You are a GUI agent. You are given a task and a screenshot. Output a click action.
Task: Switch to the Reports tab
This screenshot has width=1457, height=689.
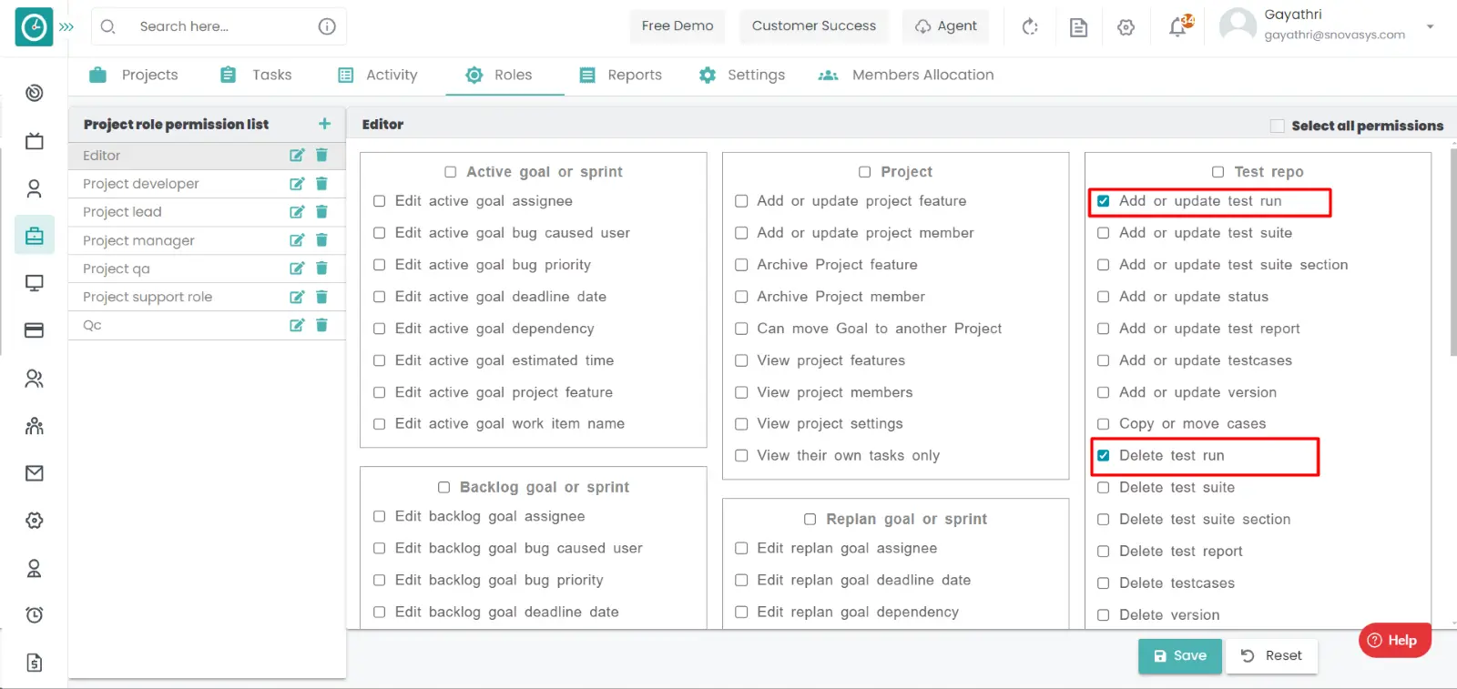coord(621,75)
